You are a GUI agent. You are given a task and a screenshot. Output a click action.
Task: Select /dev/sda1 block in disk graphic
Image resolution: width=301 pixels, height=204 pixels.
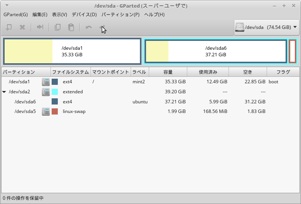click(x=72, y=51)
